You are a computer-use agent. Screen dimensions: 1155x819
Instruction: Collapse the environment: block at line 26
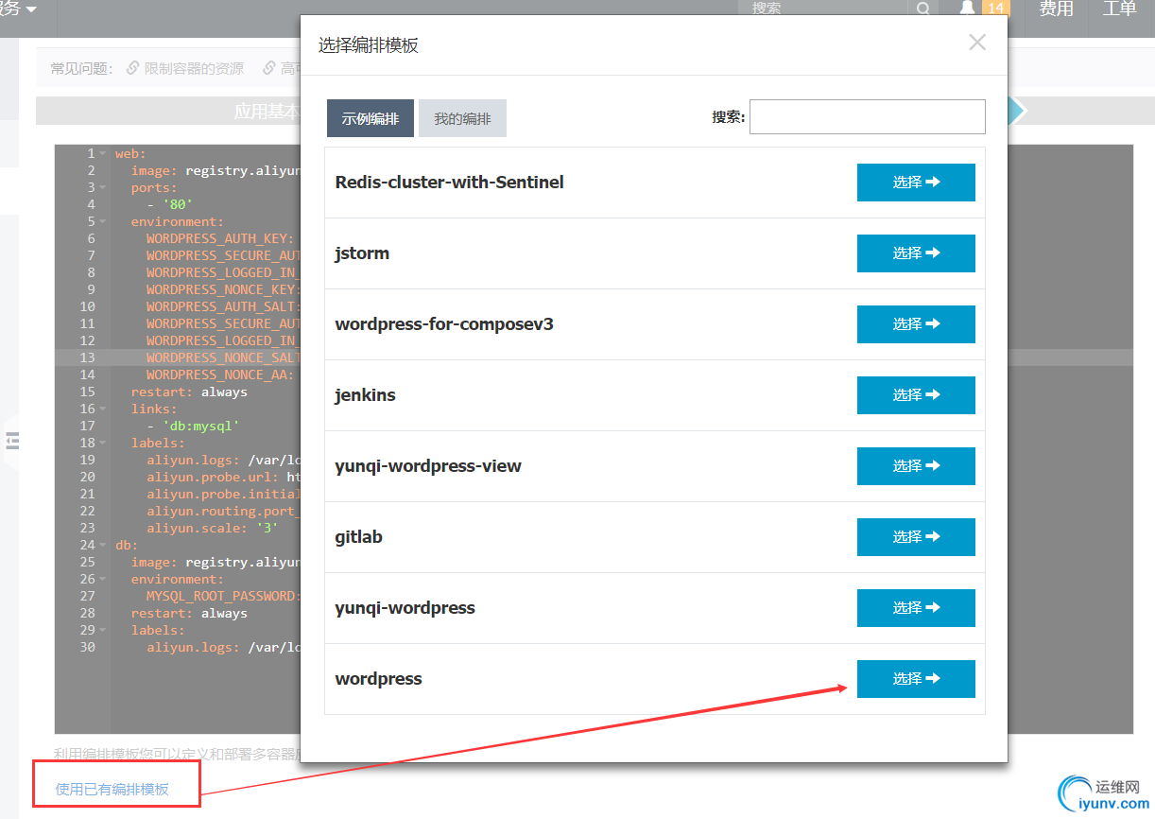[x=103, y=579]
